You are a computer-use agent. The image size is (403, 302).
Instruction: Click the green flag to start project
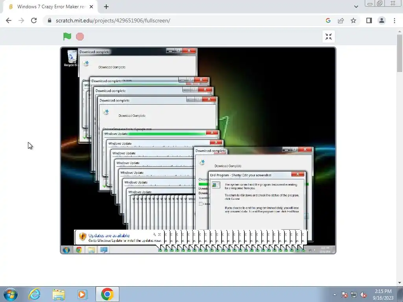coord(67,37)
